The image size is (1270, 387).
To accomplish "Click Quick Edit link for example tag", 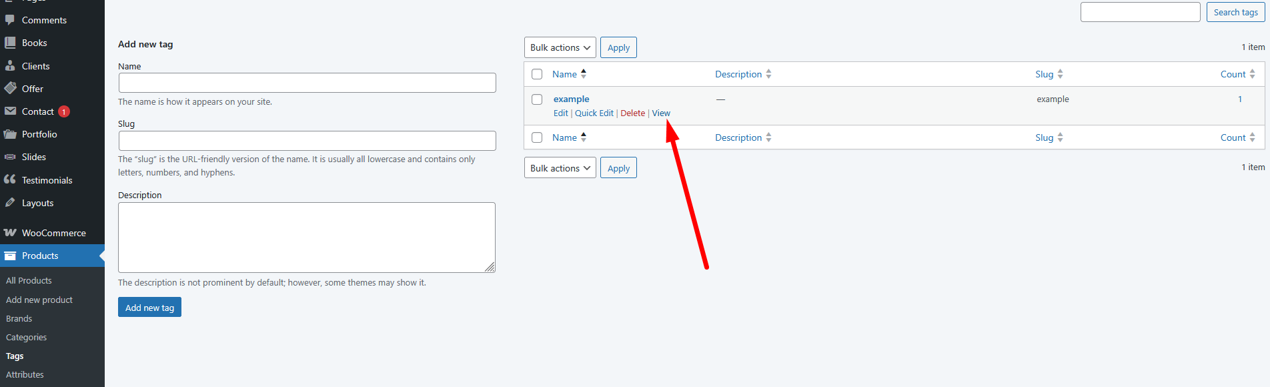I will click(x=594, y=113).
